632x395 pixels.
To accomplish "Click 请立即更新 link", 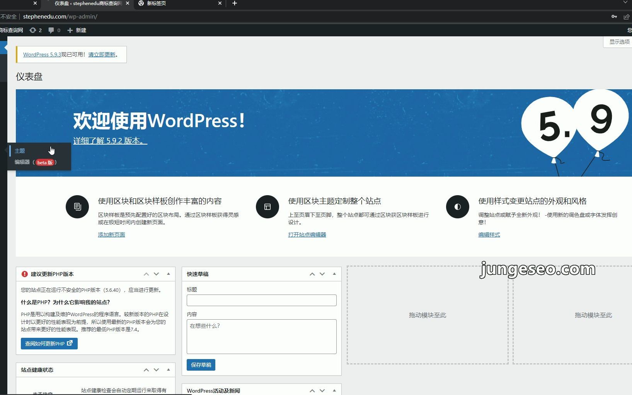I will (x=102, y=54).
